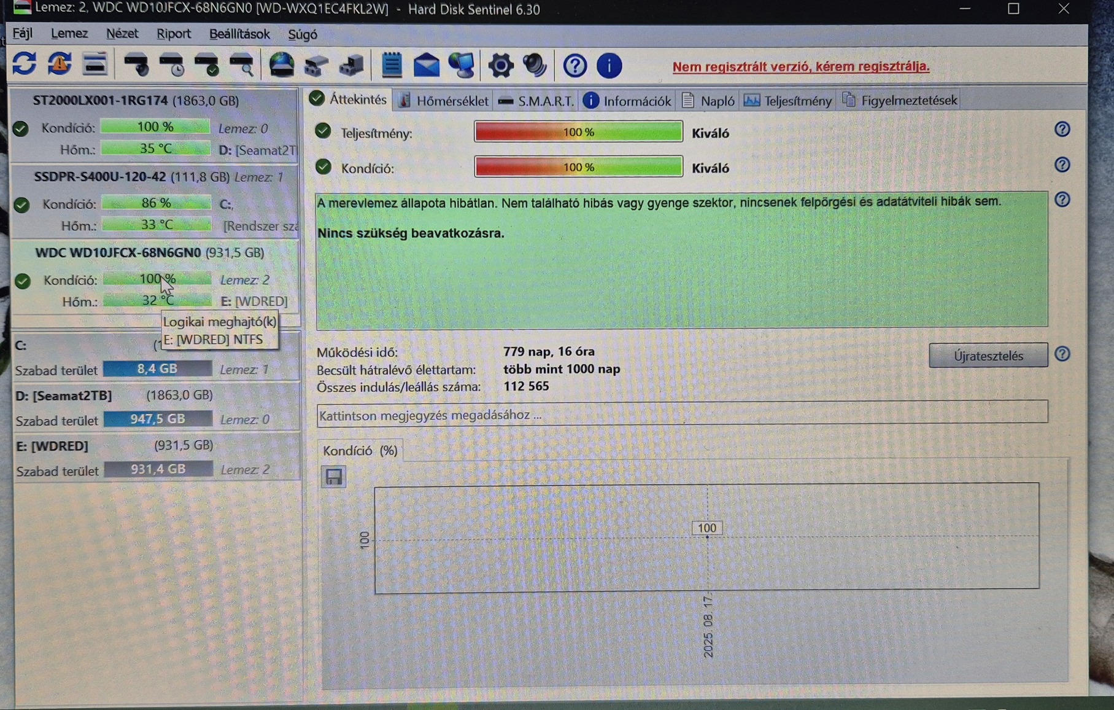Image resolution: width=1114 pixels, height=710 pixels.
Task: Select the Kondíció (%) chart tab
Action: 360,450
